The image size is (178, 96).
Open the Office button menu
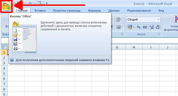coord(6,6)
